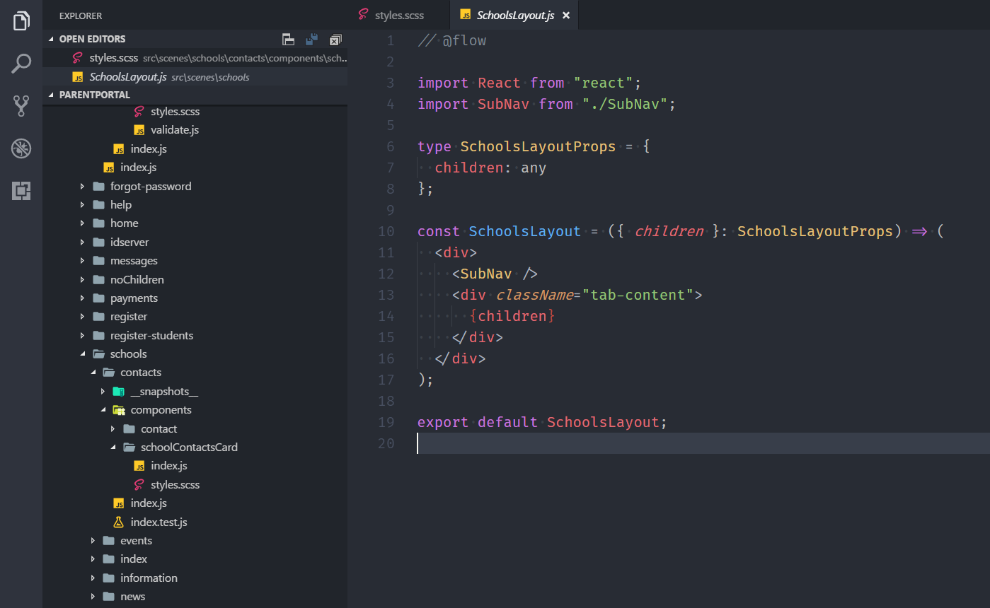This screenshot has width=990, height=608.
Task: Expand the payments folder
Action: coord(134,298)
